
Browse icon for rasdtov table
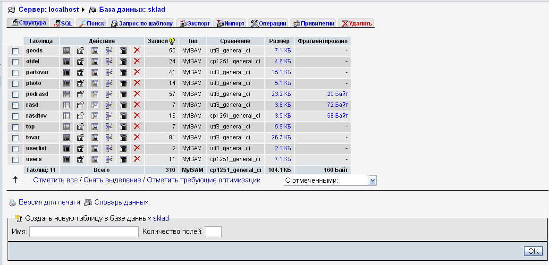[x=67, y=116]
